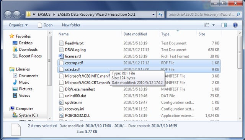Click the Microsoft.VC80.CRT.manifest file icon
Viewport: 245px width, 140px height.
(x=61, y=82)
